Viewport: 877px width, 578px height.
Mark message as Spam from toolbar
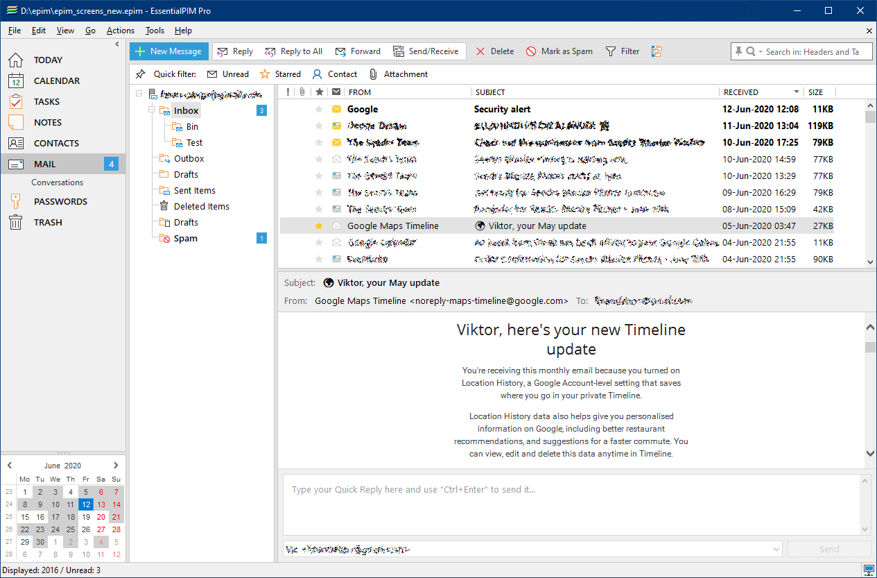[x=559, y=51]
